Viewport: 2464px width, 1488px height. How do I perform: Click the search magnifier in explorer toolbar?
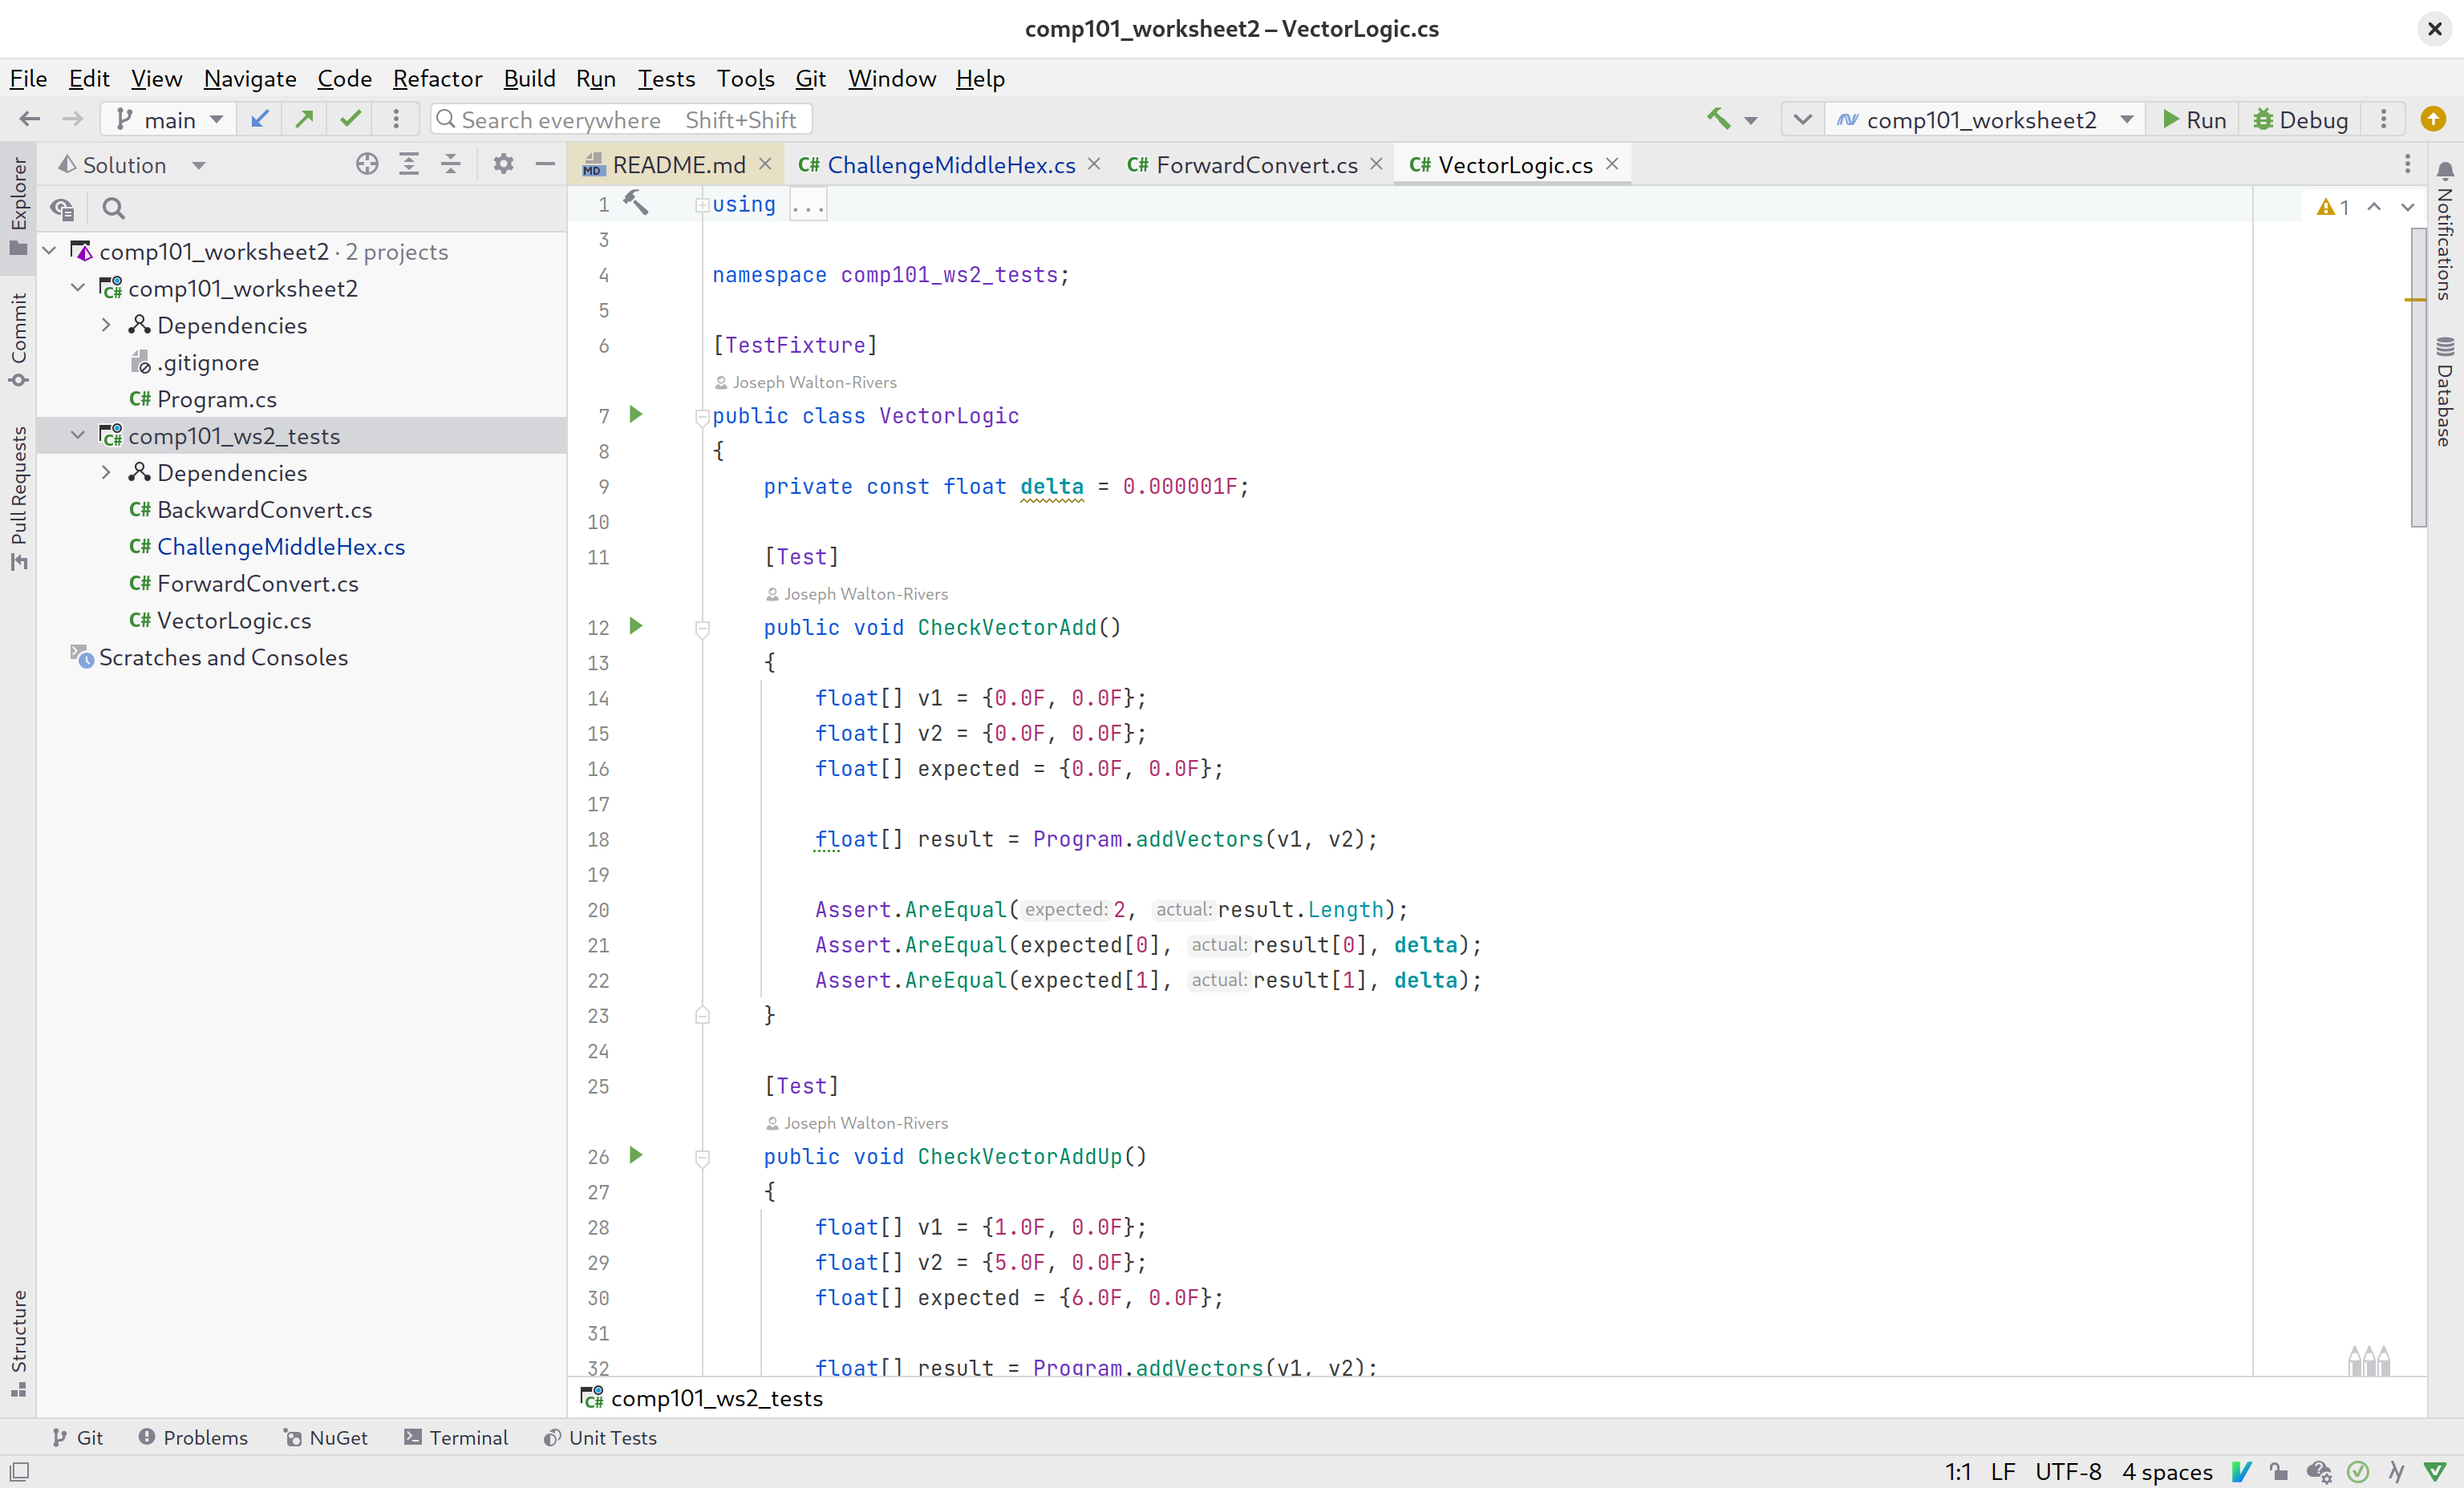pyautogui.click(x=114, y=209)
